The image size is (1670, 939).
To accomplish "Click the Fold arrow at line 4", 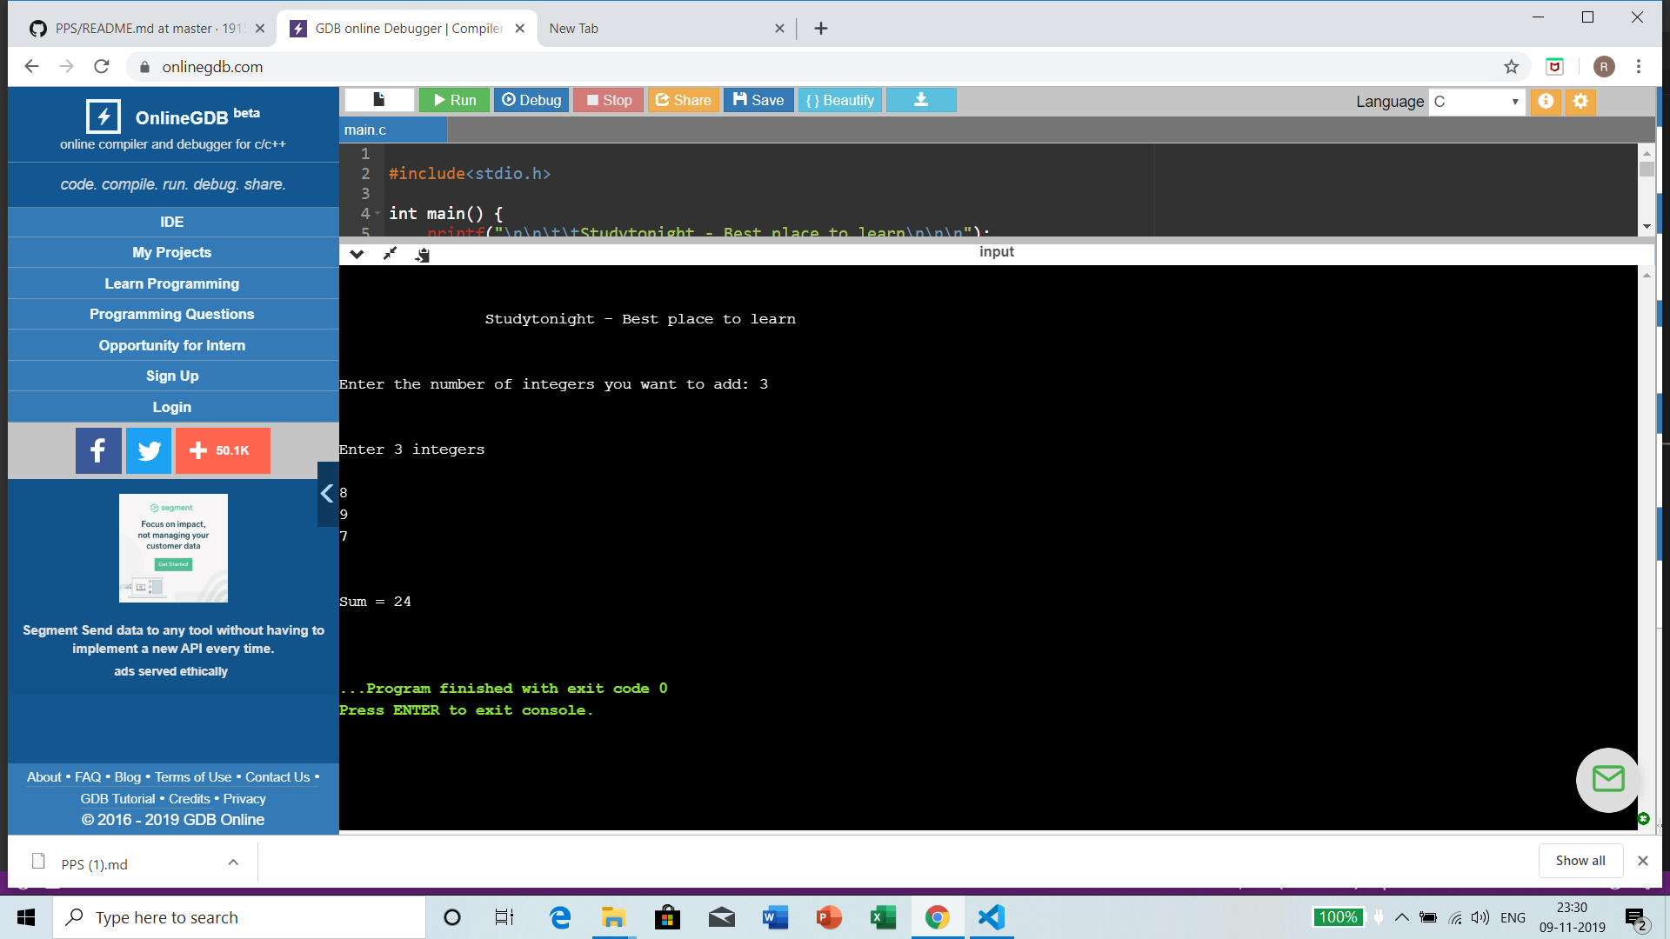I will 378,213.
